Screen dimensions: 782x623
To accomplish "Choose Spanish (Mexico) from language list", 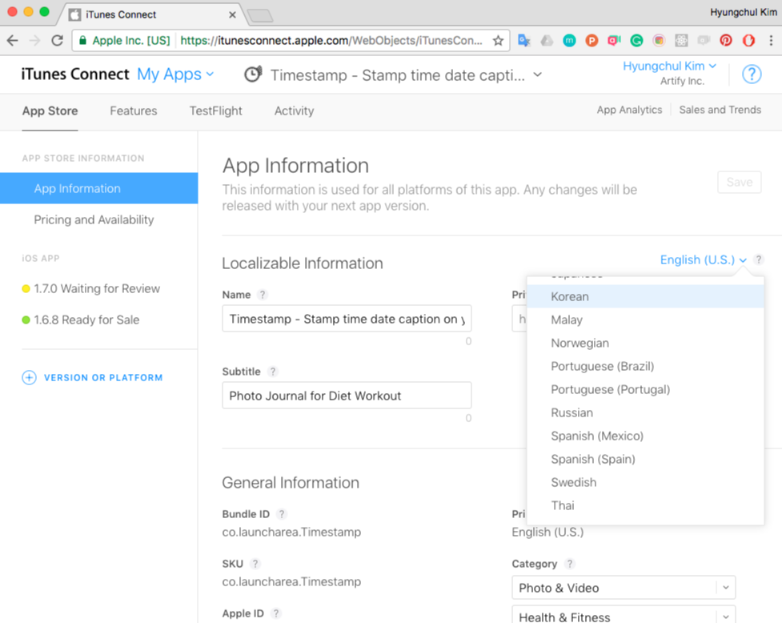I will (645, 436).
